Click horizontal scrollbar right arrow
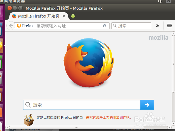The width and height of the screenshot is (175, 131). click(x=170, y=127)
